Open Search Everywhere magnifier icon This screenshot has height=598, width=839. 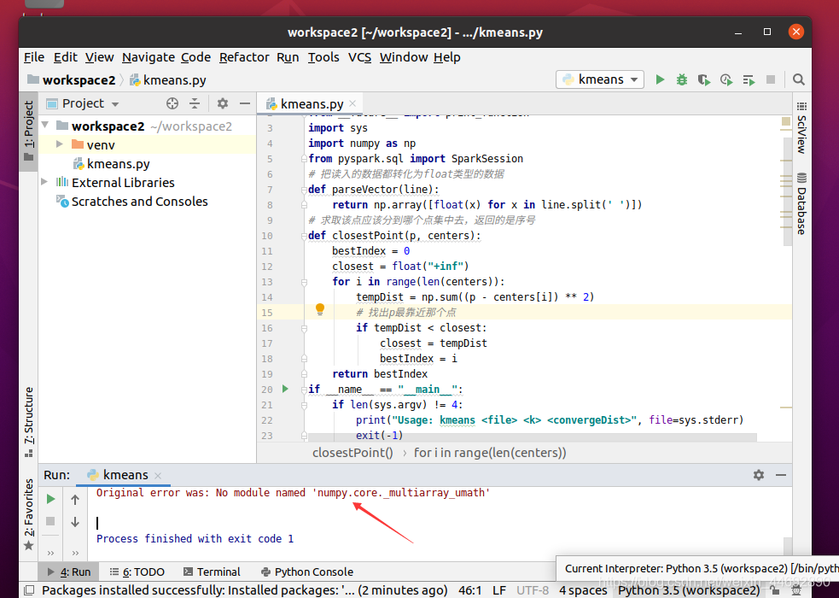[x=798, y=79]
